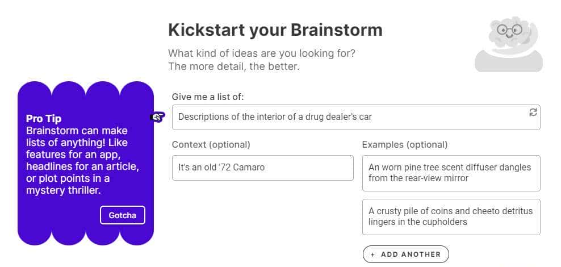561x267 pixels.
Task: Click the 'Pro Tip' title
Action: pyautogui.click(x=44, y=119)
